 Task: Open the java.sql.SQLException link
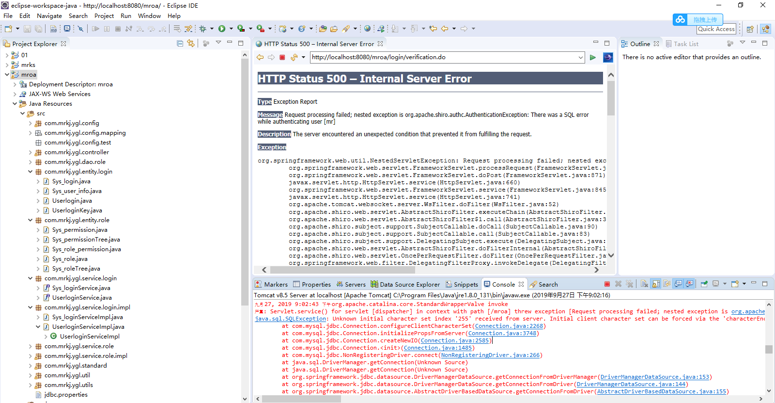click(291, 319)
